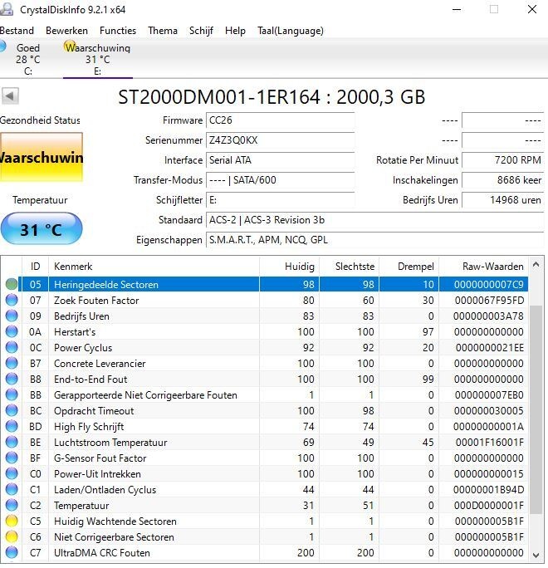Select the UltraDMA CRC Fouten row
The image size is (548, 568).
[x=264, y=553]
